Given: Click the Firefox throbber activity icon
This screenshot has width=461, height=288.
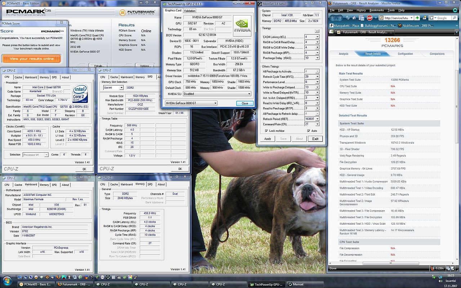Looking at the screenshot, I should 455,10.
